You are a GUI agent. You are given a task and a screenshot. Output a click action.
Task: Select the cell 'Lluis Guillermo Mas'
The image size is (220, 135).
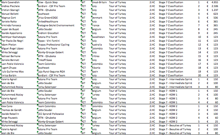[12, 72]
